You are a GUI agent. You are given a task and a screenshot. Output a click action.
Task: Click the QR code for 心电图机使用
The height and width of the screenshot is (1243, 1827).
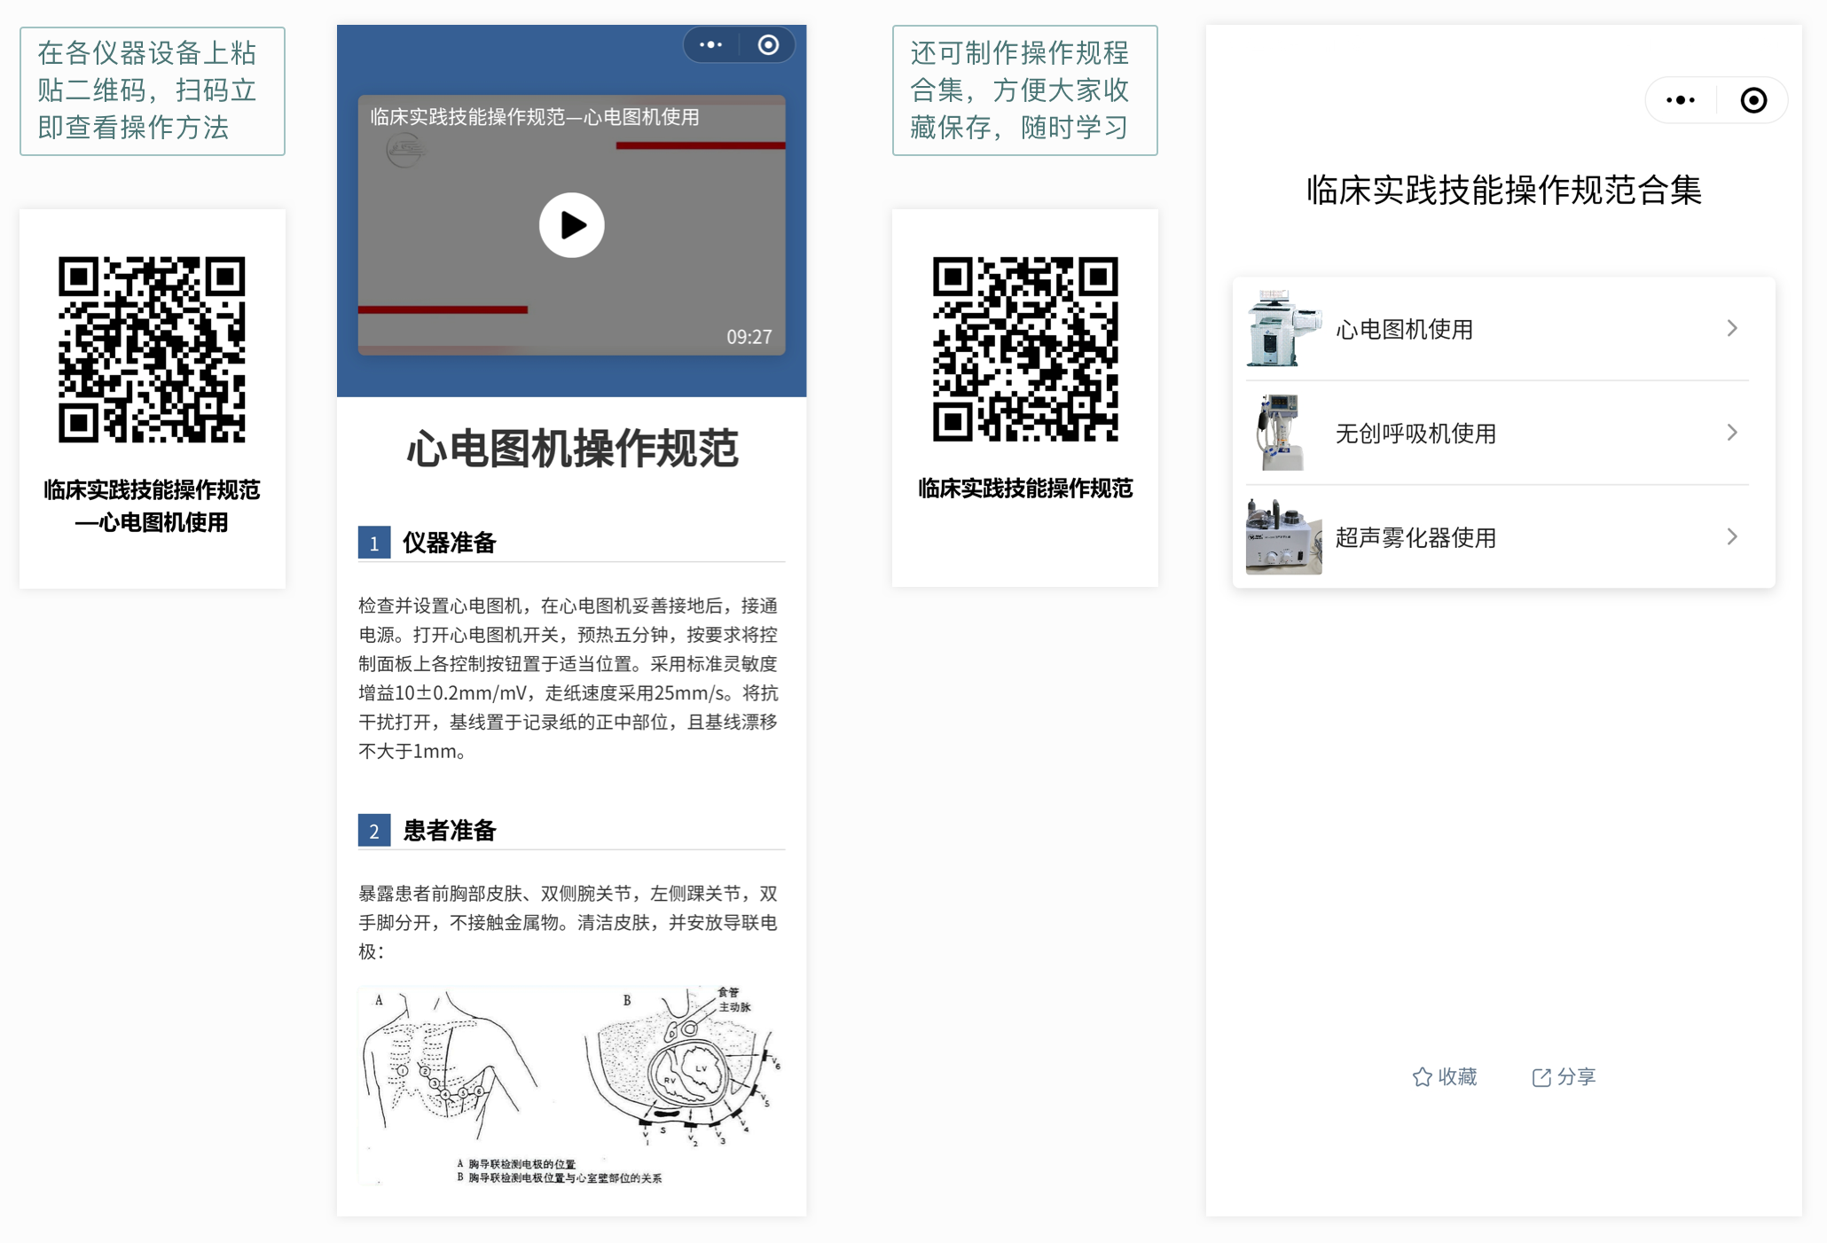152,349
